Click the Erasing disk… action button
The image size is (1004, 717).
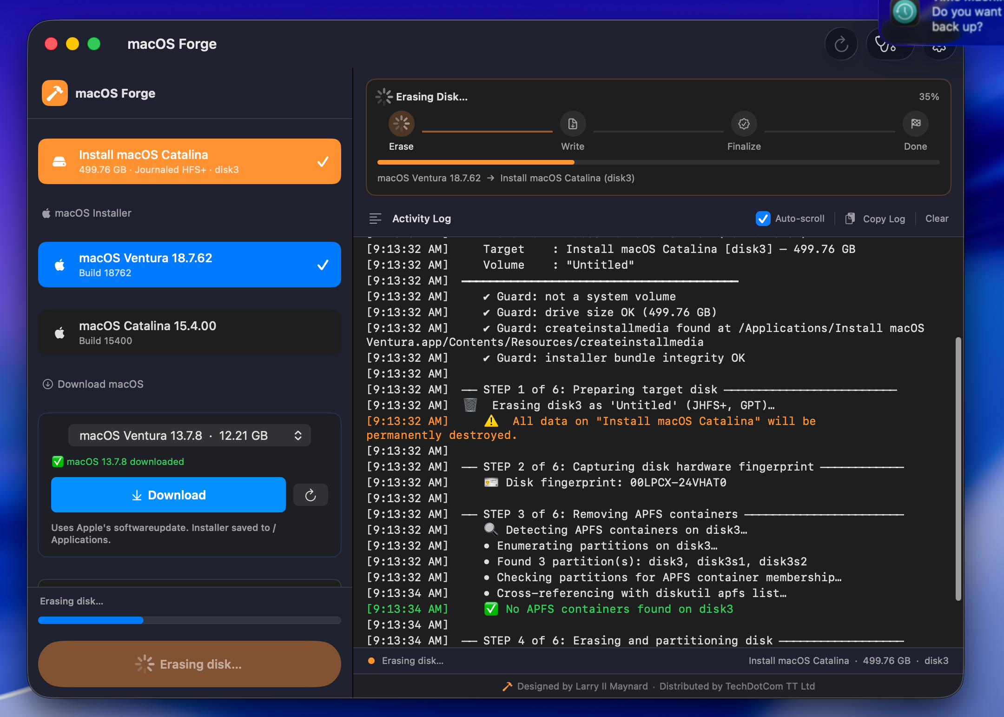coord(190,664)
